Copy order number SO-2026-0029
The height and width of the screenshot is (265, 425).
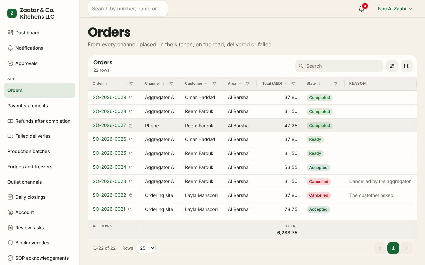(131, 98)
